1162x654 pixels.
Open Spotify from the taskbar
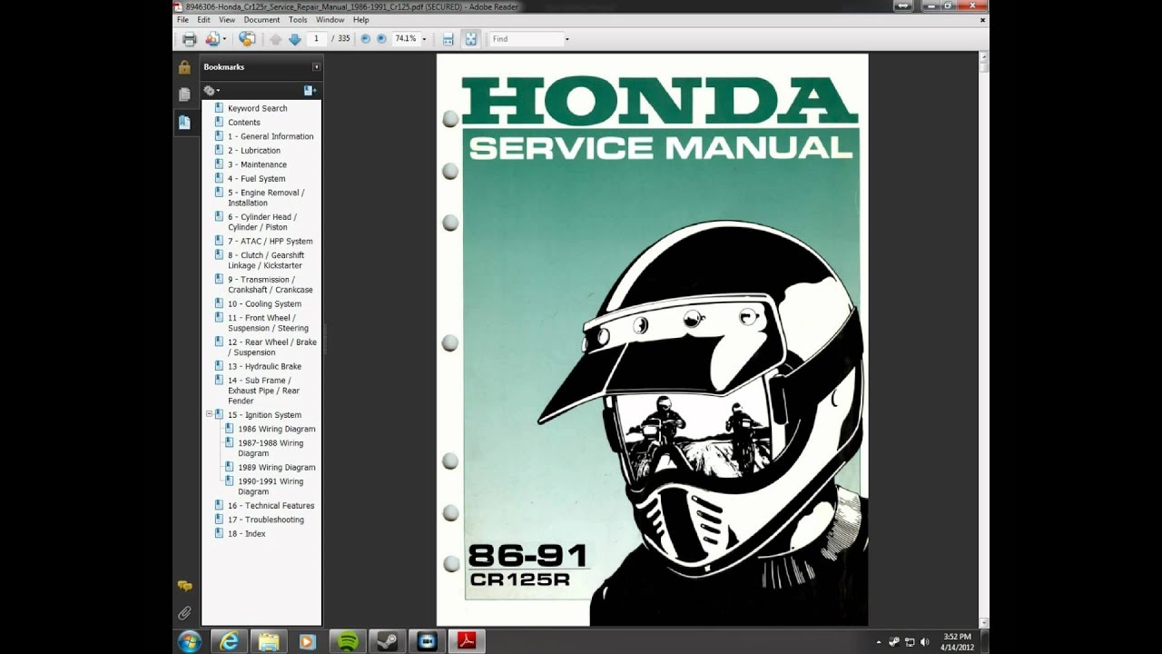click(347, 641)
